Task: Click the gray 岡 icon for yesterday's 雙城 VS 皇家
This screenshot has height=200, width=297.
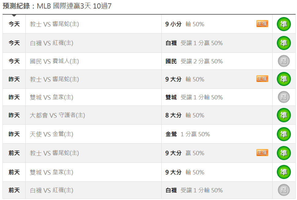Action: (x=284, y=97)
